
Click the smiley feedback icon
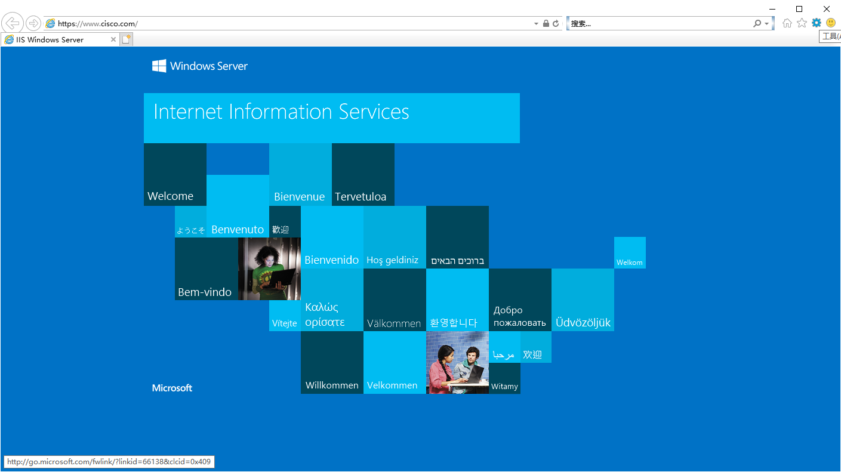click(831, 23)
